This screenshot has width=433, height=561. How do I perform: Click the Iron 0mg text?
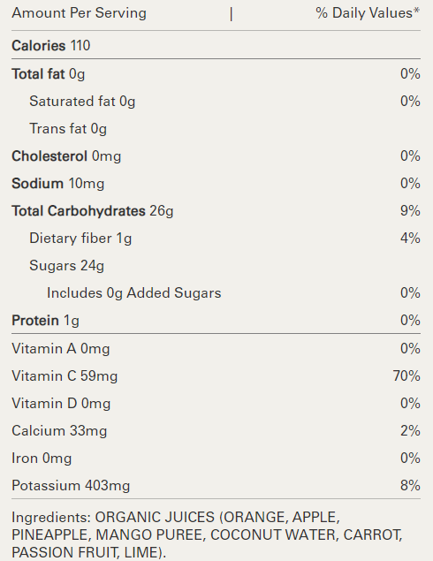[x=42, y=459]
